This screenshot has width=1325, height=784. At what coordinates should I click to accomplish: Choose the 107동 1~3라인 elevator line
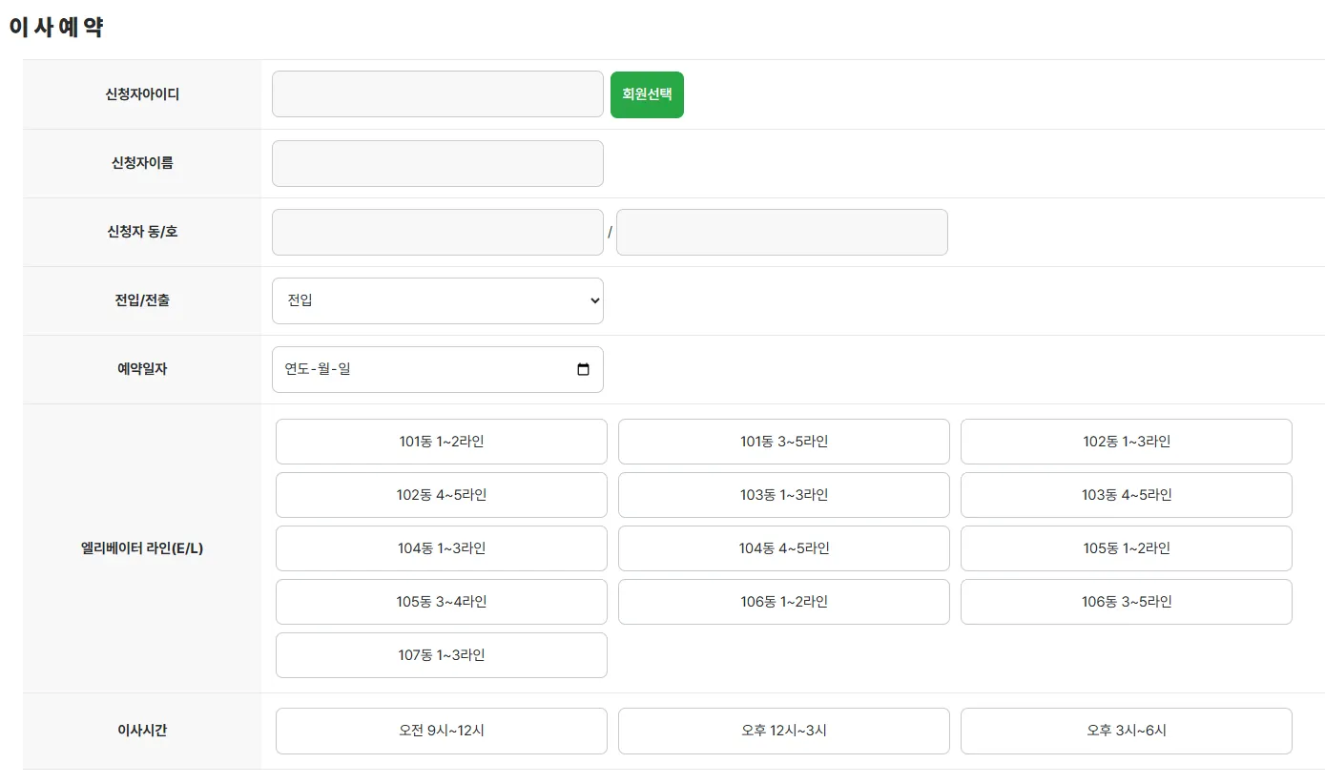click(x=441, y=655)
